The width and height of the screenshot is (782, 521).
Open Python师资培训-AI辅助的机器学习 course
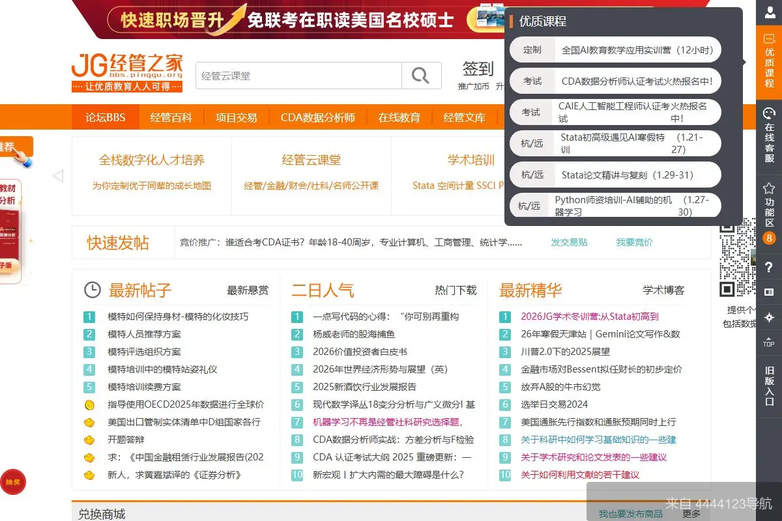[615, 205]
